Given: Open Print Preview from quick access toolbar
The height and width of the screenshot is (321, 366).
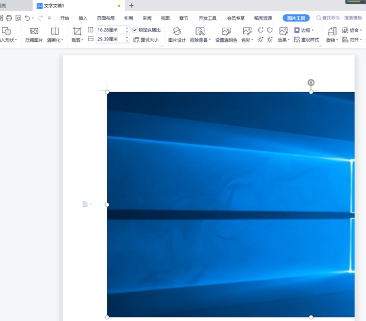Looking at the screenshot, I should 18,18.
